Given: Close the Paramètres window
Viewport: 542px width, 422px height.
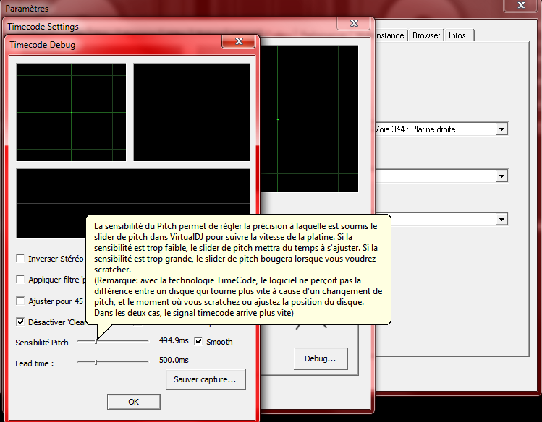Looking at the screenshot, I should [x=520, y=5].
